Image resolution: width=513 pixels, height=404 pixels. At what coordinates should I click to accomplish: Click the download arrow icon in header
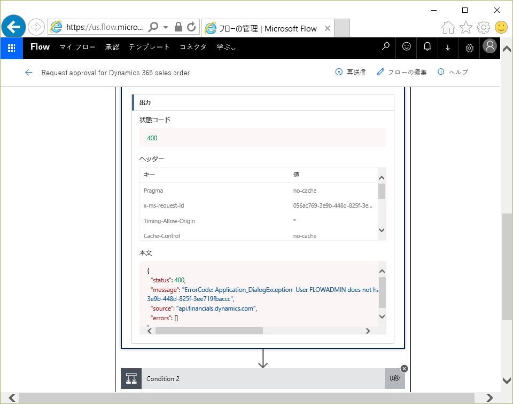coord(448,48)
